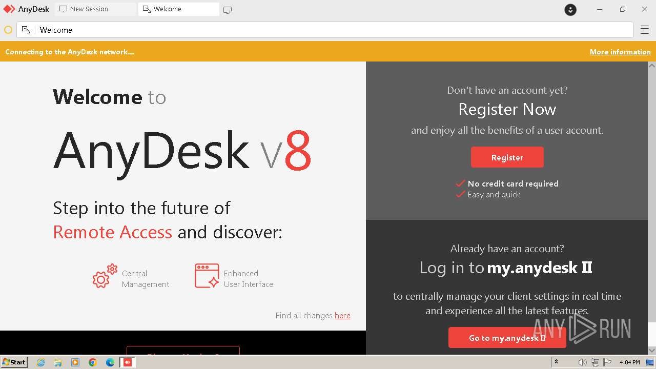Switch to the New Session tab
The image size is (656, 369).
coord(95,9)
